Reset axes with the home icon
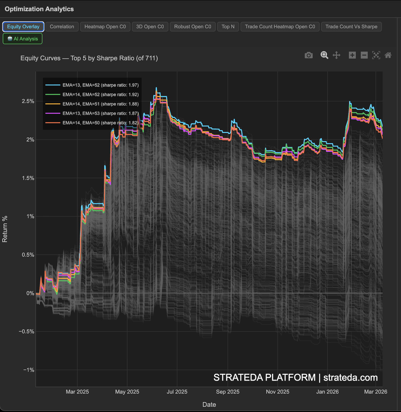 (388, 55)
